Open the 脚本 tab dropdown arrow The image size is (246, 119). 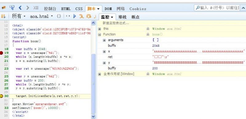(x=98, y=9)
